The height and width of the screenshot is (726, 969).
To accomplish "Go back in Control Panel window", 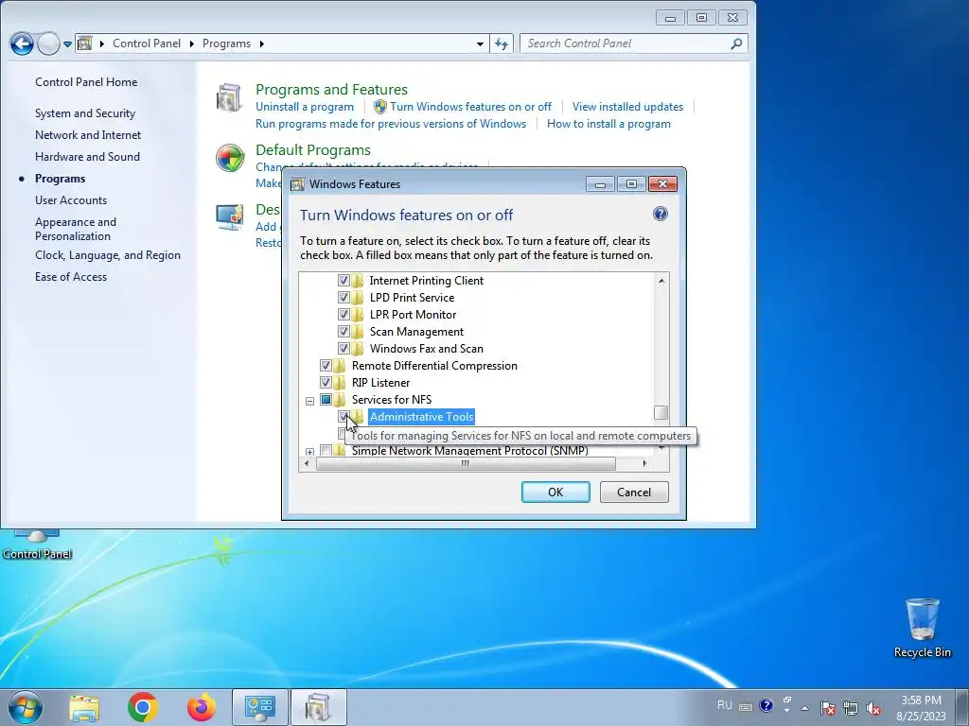I will pos(22,43).
